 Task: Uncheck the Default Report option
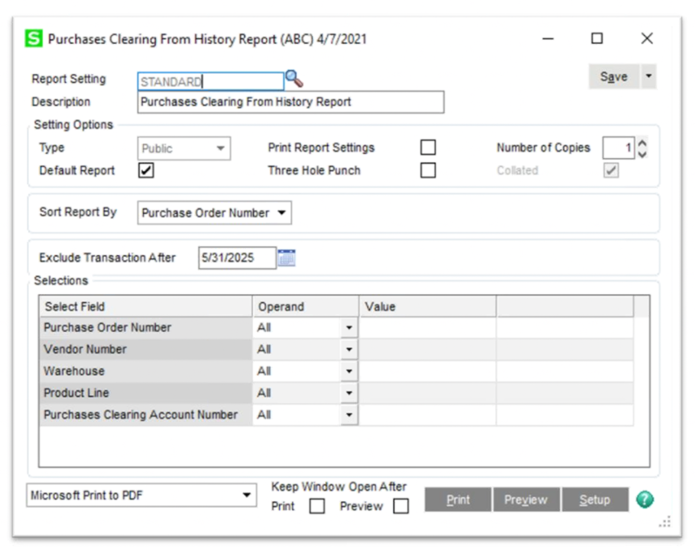click(146, 171)
